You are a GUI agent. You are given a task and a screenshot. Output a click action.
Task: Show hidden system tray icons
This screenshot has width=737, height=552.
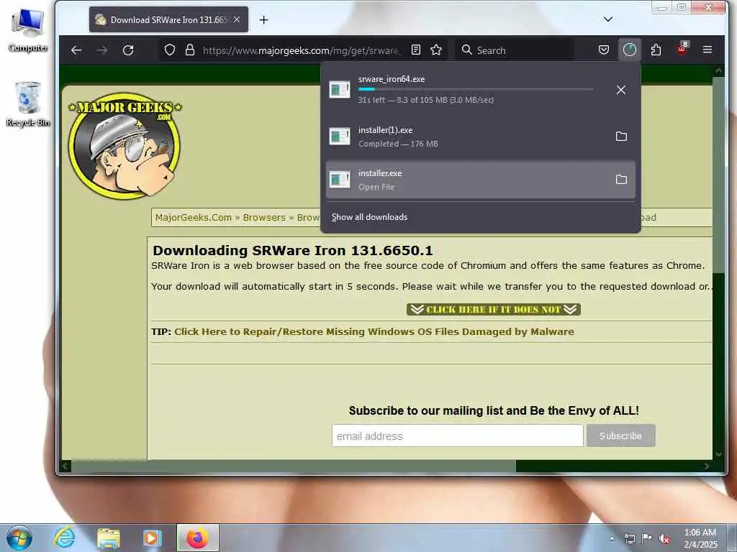coord(612,538)
